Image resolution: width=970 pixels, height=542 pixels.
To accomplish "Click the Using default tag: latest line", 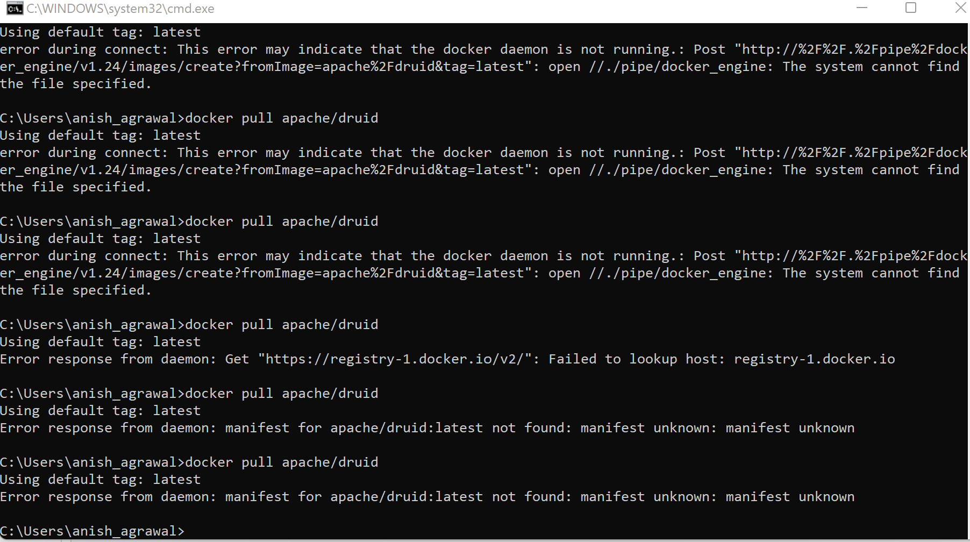I will (x=100, y=32).
